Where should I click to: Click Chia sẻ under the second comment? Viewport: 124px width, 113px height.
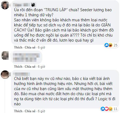click(30, 67)
